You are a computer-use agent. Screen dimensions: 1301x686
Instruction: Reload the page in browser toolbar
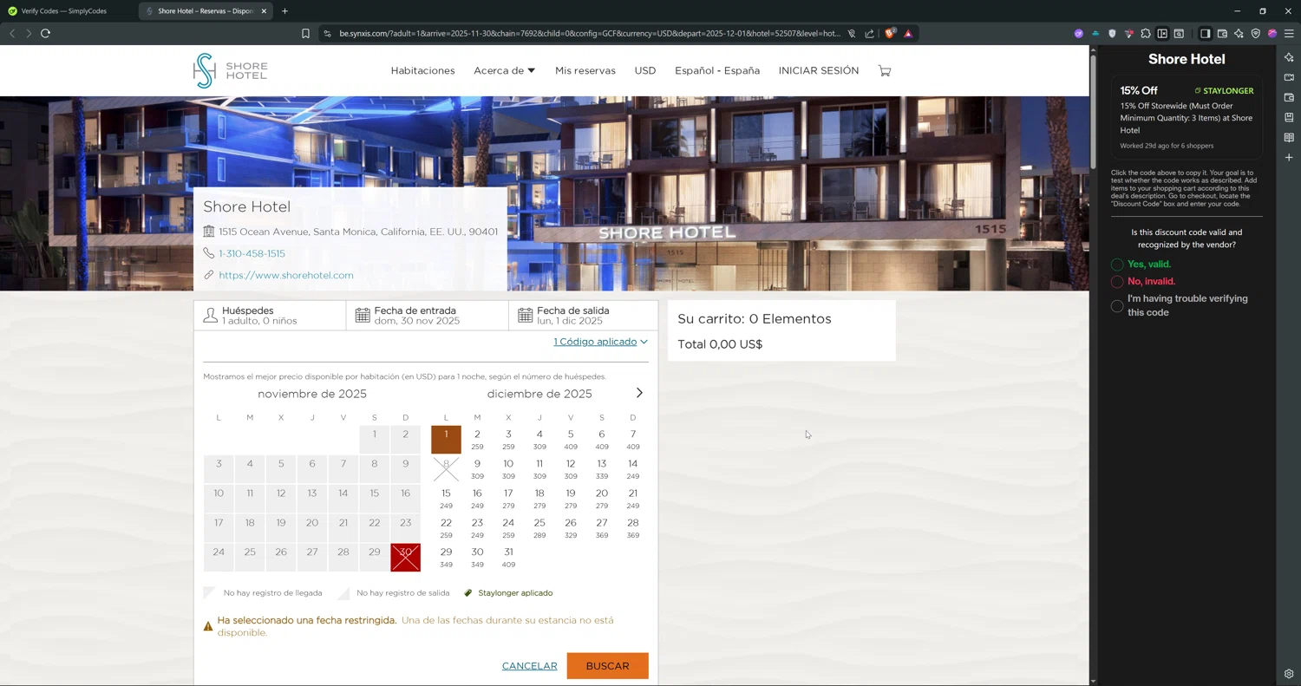click(x=45, y=33)
